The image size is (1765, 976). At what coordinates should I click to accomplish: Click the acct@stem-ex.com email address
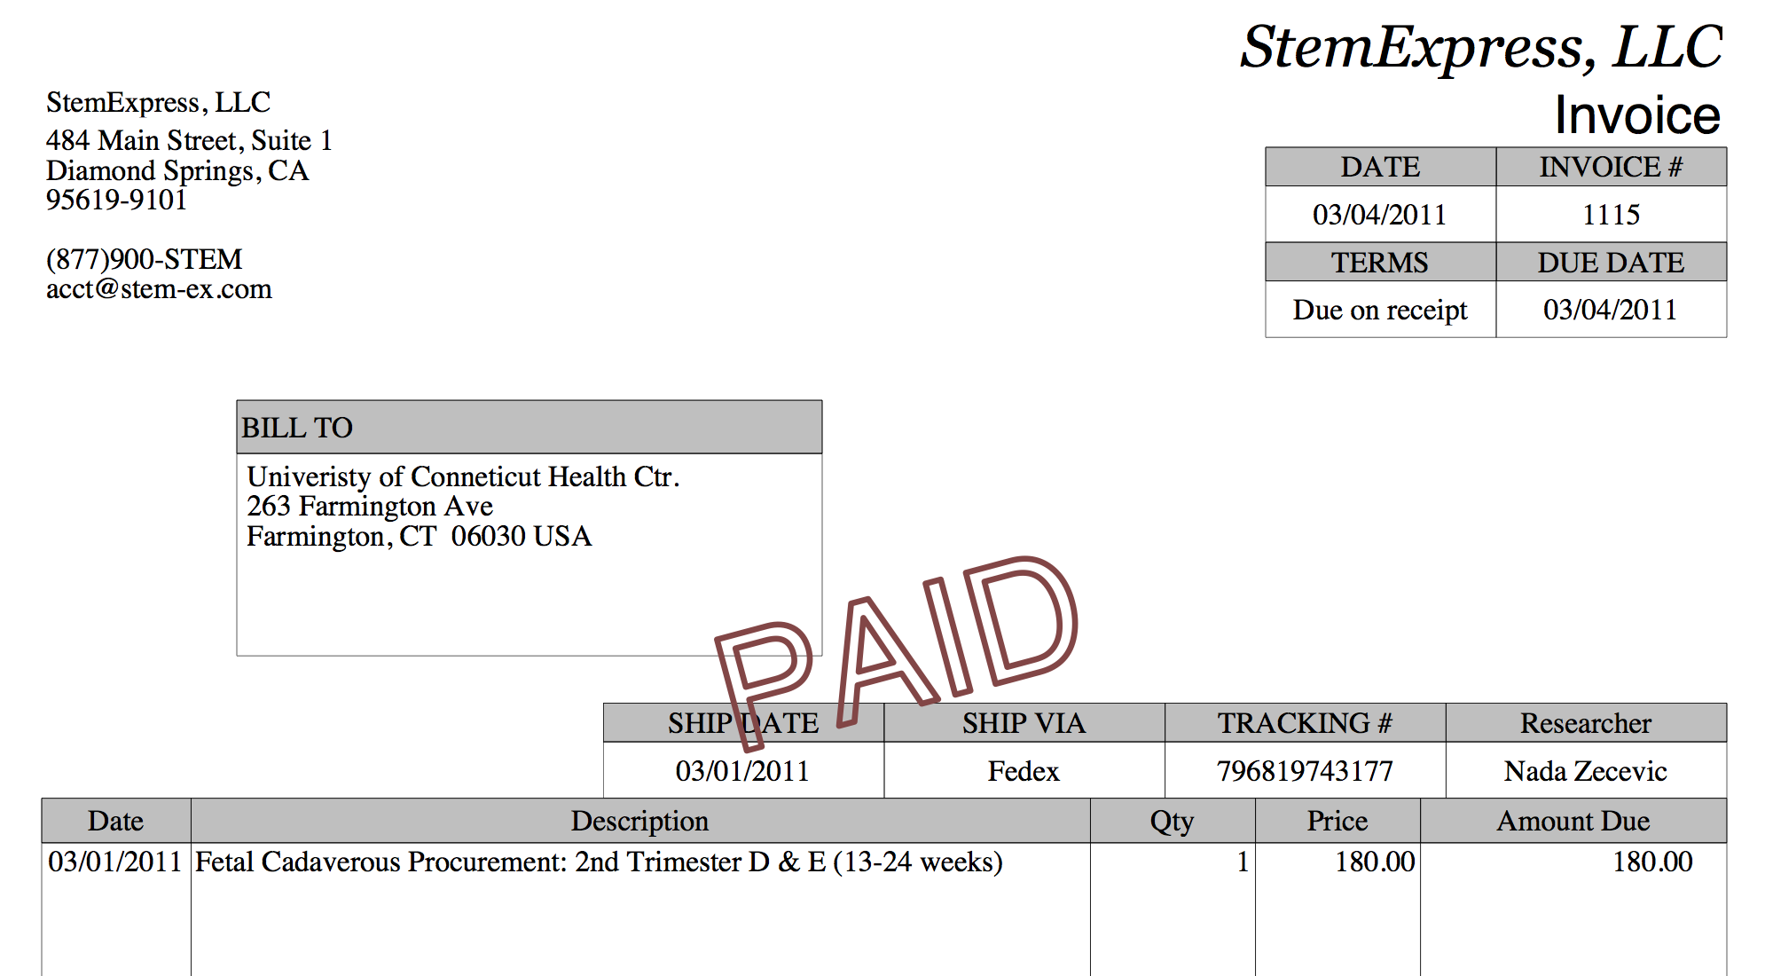coord(159,289)
